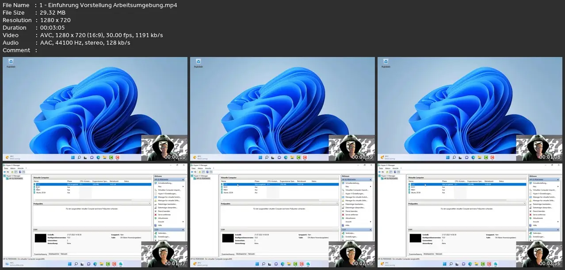Click Windows Start button in 00:00:10 frame
Screen dimensions: 565x270
[73, 157]
